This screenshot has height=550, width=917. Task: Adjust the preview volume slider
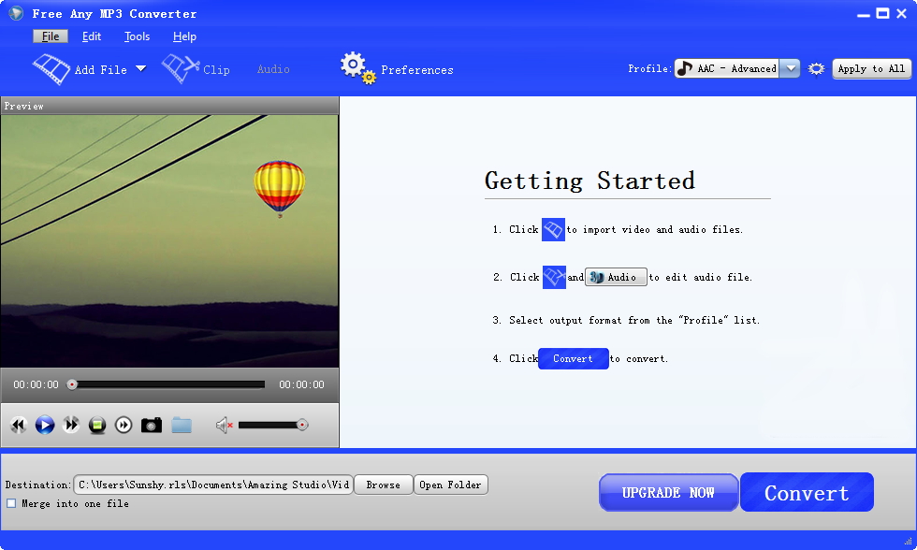tap(271, 425)
